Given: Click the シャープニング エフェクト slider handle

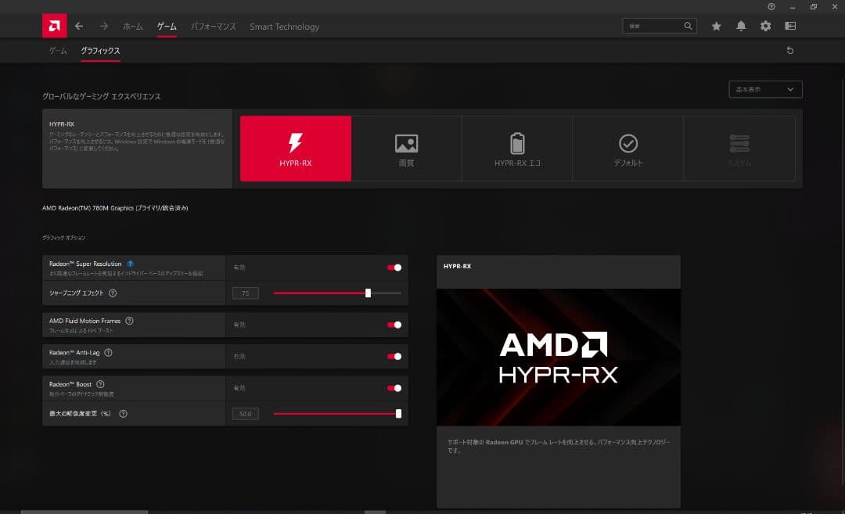Looking at the screenshot, I should tap(368, 293).
